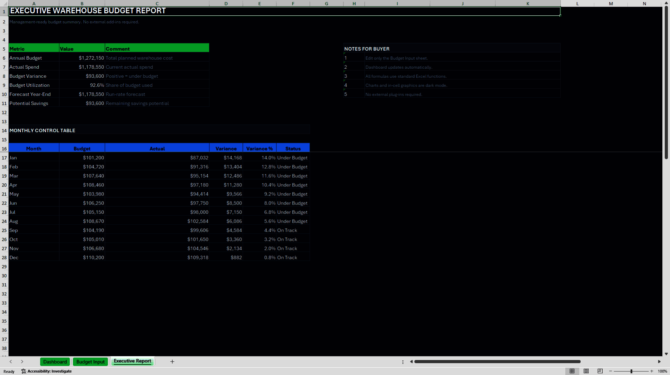Click the vertical scrollbar thumb
The width and height of the screenshot is (670, 375).
point(666,82)
